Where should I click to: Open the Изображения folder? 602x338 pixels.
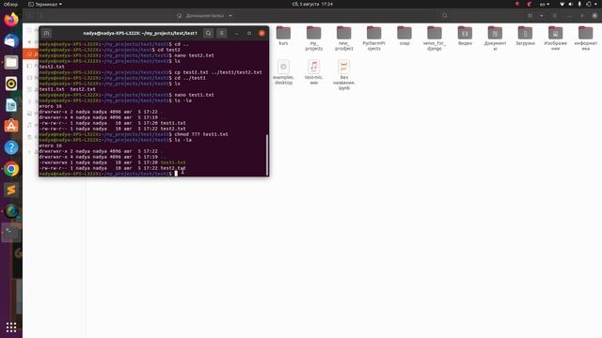(555, 38)
